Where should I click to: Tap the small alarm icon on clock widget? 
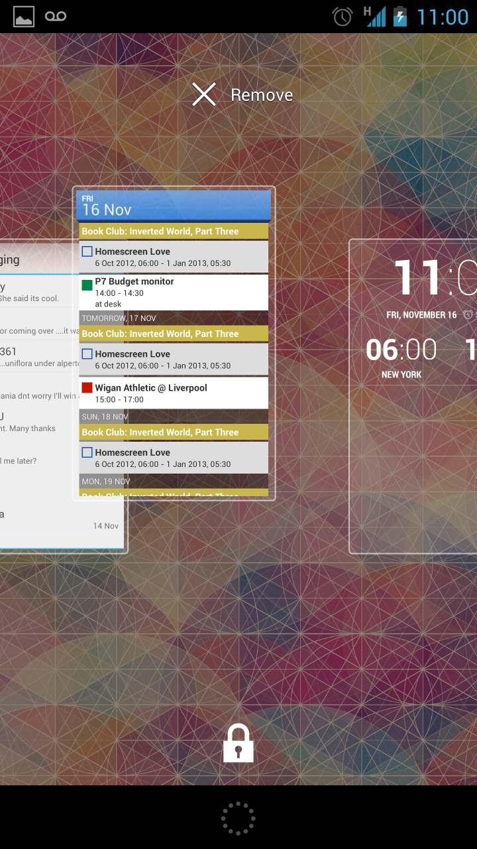tap(468, 315)
